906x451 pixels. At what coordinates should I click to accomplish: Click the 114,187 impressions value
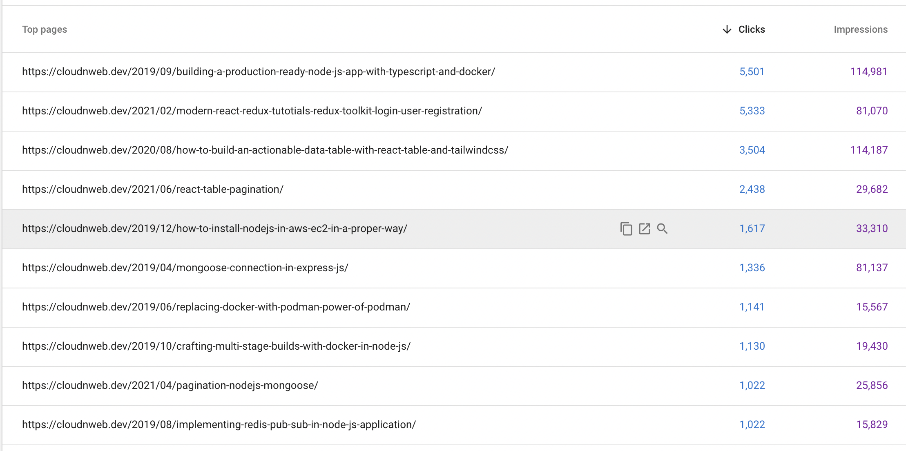click(x=868, y=150)
